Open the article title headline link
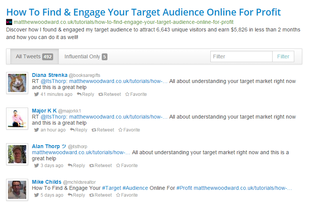This screenshot has height=208, width=314. 144,12
